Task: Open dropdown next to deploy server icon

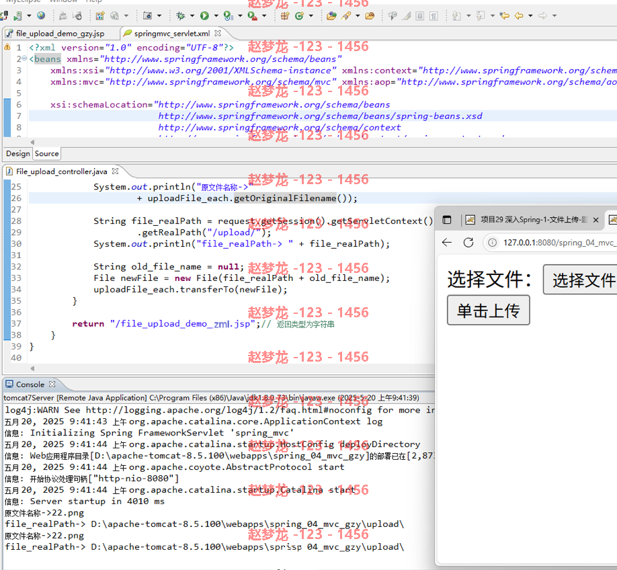Action: (x=29, y=15)
